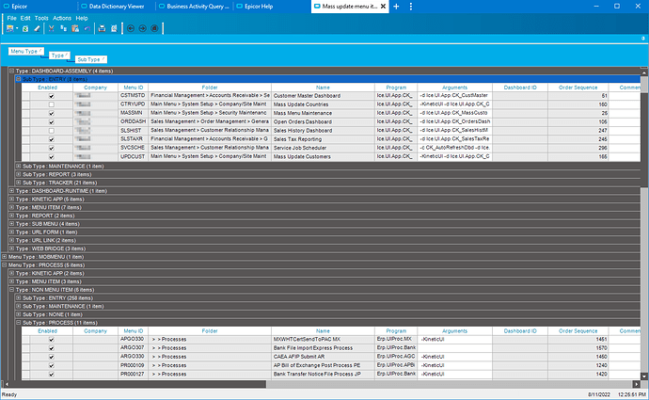The image size is (649, 400).
Task: Open the Tools menu
Action: [41, 18]
